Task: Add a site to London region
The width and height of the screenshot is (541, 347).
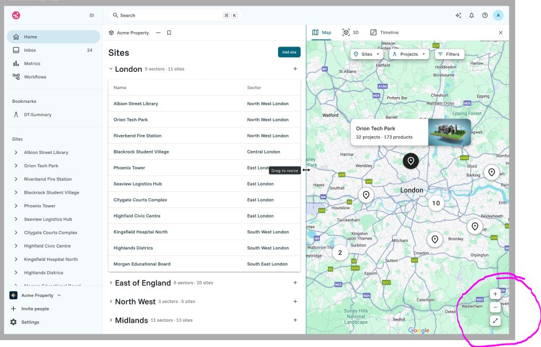Action: click(x=295, y=69)
